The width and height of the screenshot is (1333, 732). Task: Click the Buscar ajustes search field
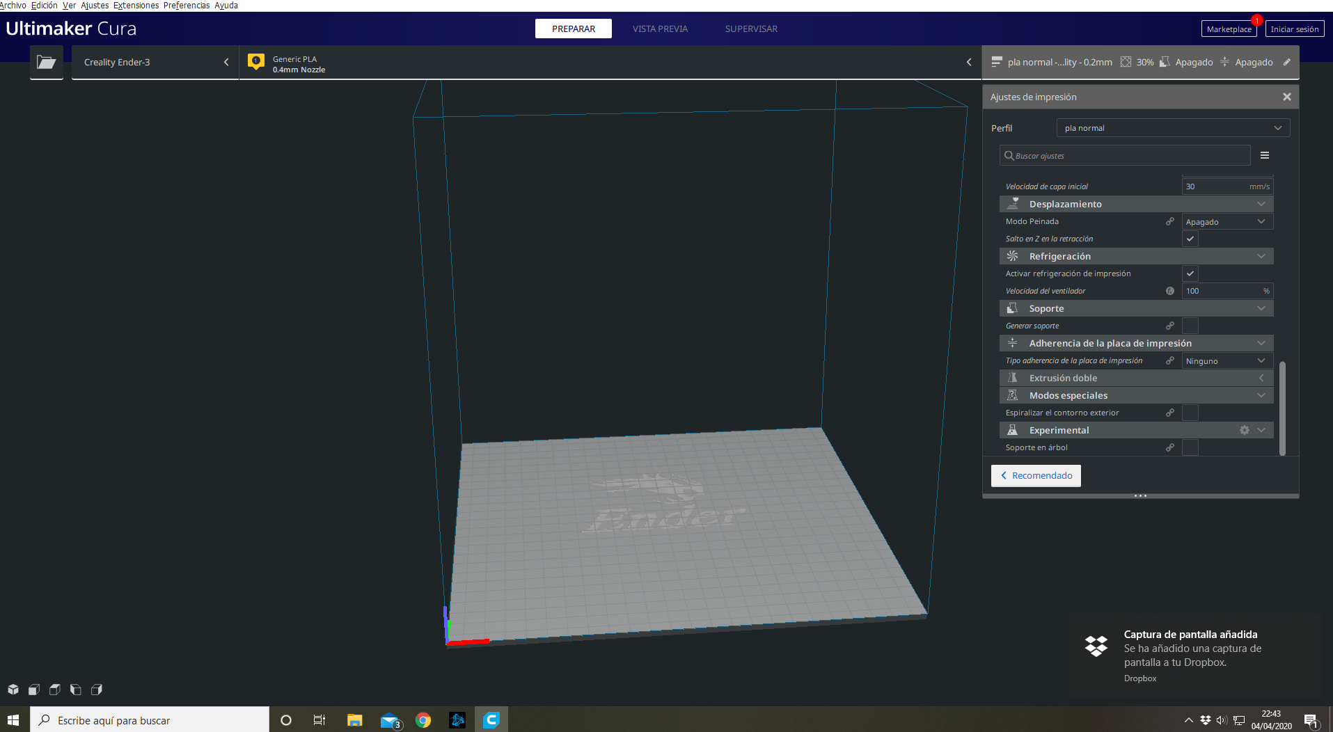point(1125,155)
